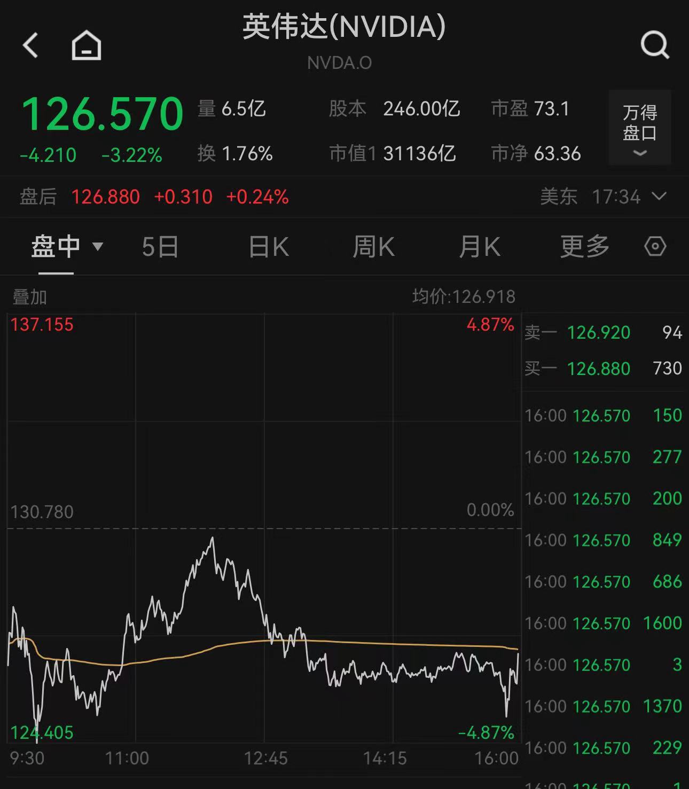Select the 月K chart tab

click(x=479, y=247)
